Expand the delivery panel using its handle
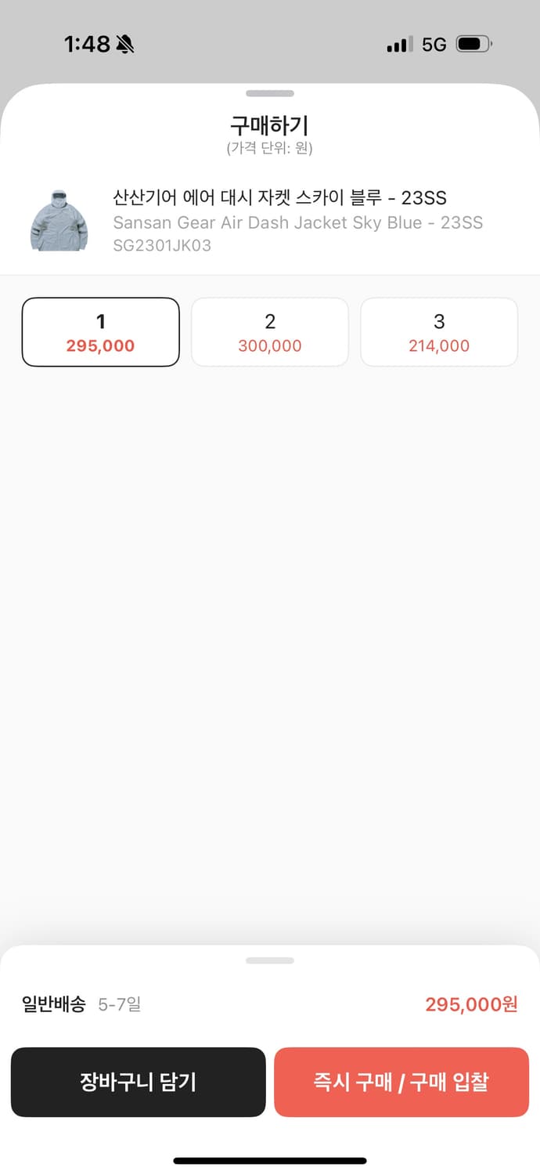This screenshot has width=540, height=1175. click(x=270, y=960)
